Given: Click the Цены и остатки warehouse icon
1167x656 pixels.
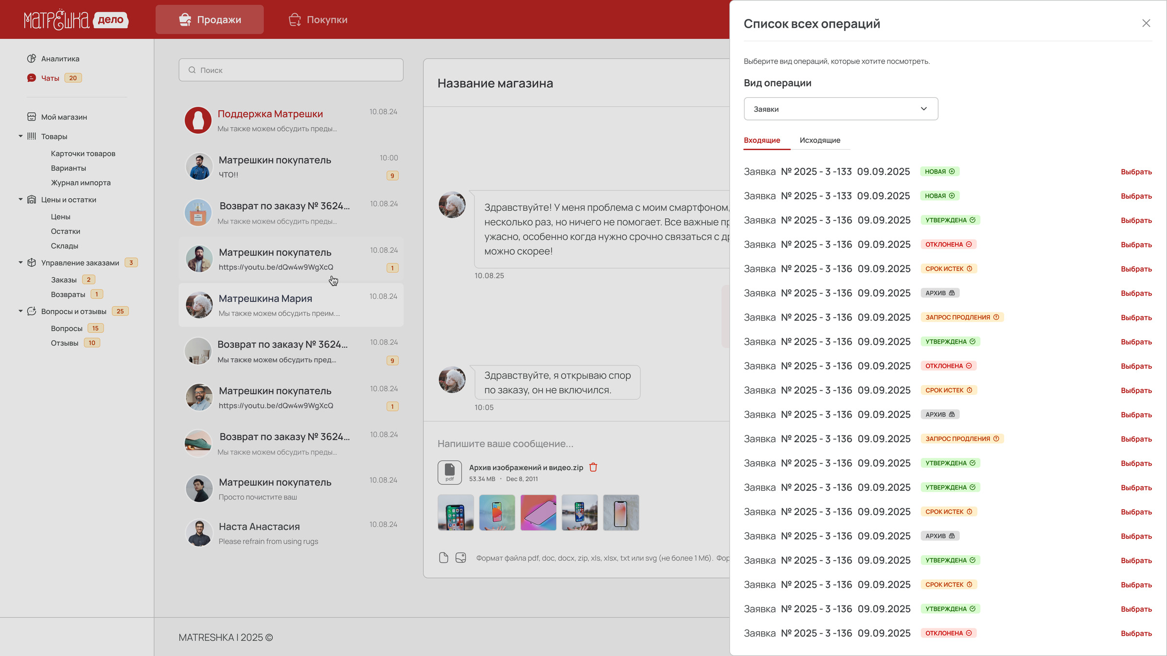Looking at the screenshot, I should [32, 199].
